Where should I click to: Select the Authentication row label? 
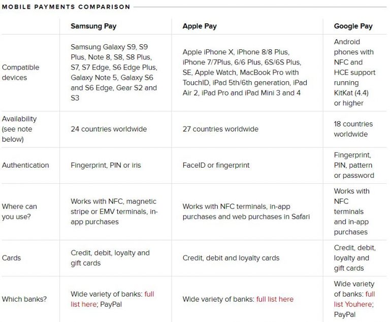click(x=25, y=165)
